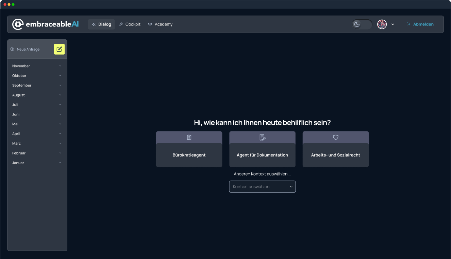Viewport: 451px width, 259px height.
Task: Click the November text in the history list
Action: pyautogui.click(x=21, y=66)
